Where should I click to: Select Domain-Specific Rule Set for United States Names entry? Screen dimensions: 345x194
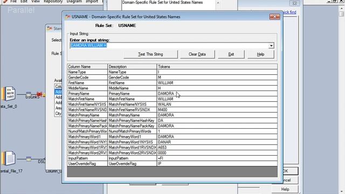(x=162, y=2)
